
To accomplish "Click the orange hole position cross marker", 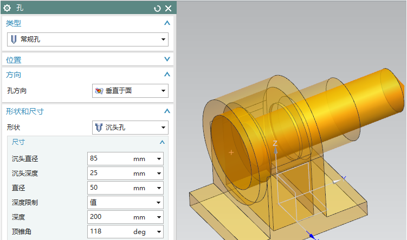I will pos(231,152).
